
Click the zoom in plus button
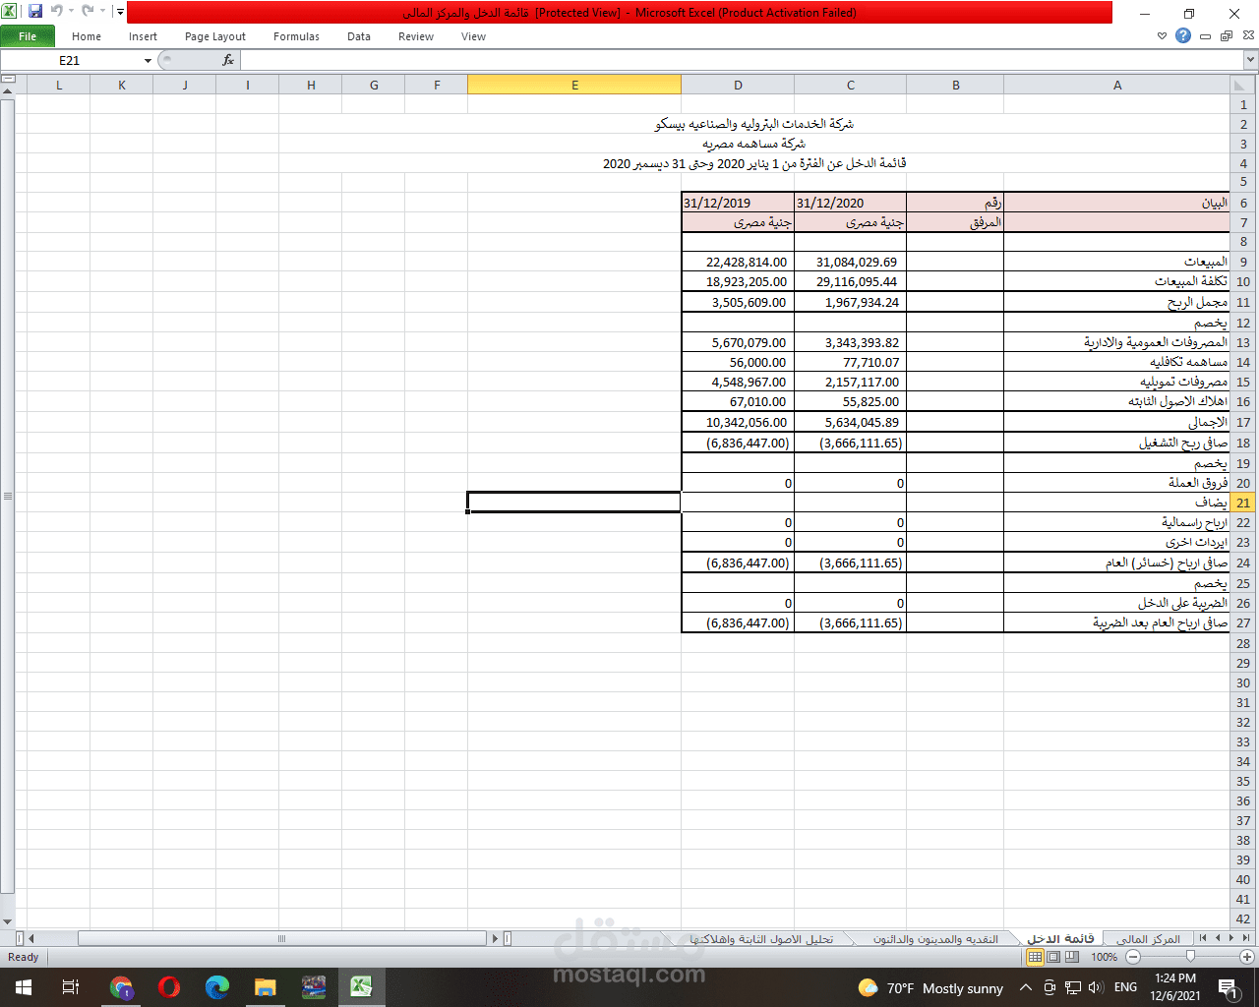1247,957
